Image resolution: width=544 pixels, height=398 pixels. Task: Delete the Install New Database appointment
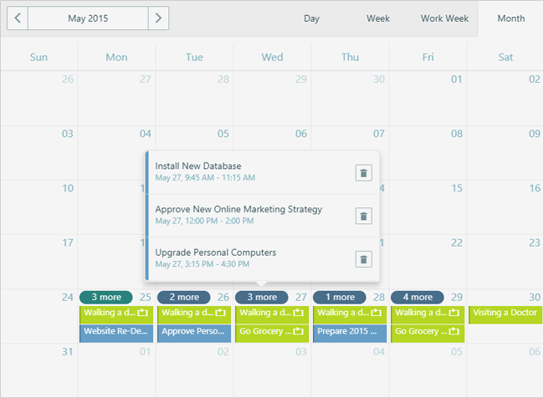pyautogui.click(x=363, y=173)
